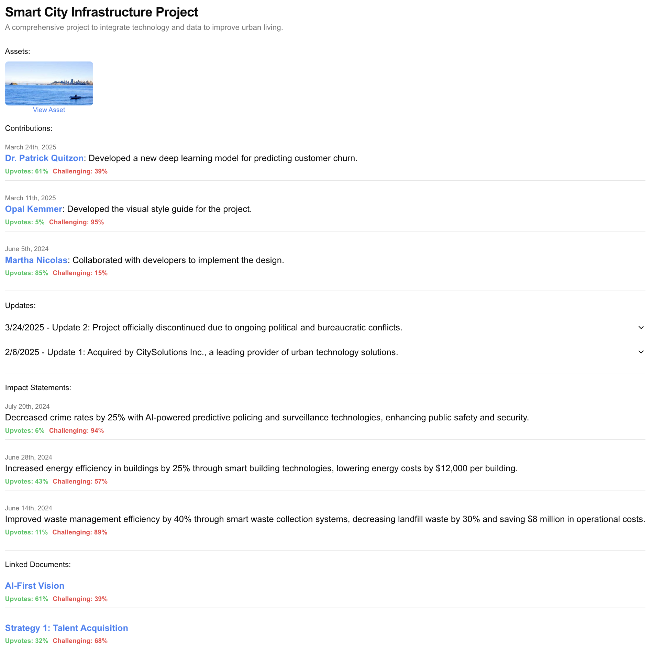Screen dimensions: 653x656
Task: Open Opal Kemmer's profile link
Action: click(34, 209)
